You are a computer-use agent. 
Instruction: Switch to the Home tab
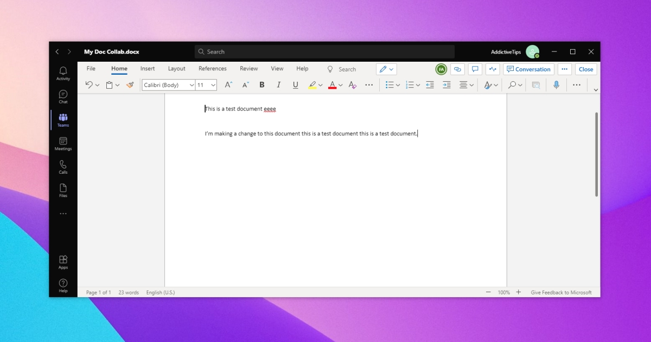pyautogui.click(x=119, y=69)
